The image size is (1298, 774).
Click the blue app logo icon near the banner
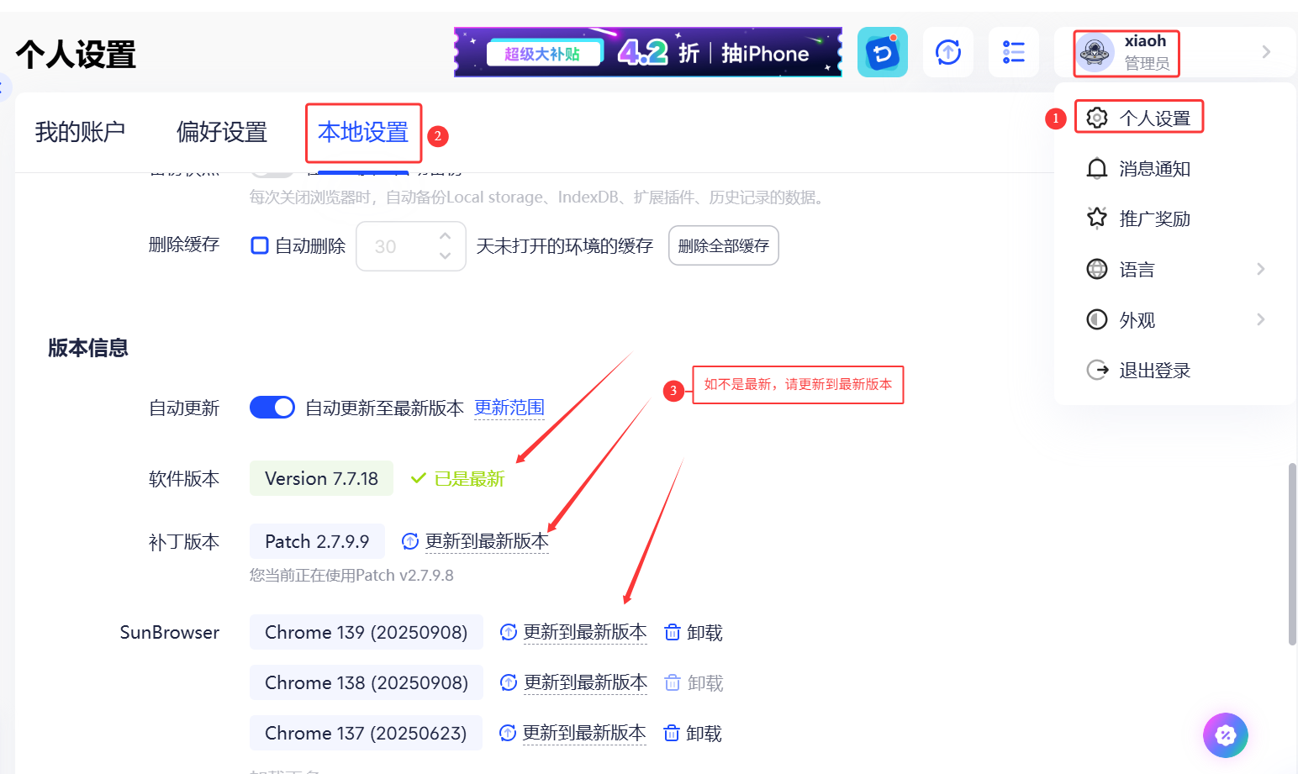(882, 52)
